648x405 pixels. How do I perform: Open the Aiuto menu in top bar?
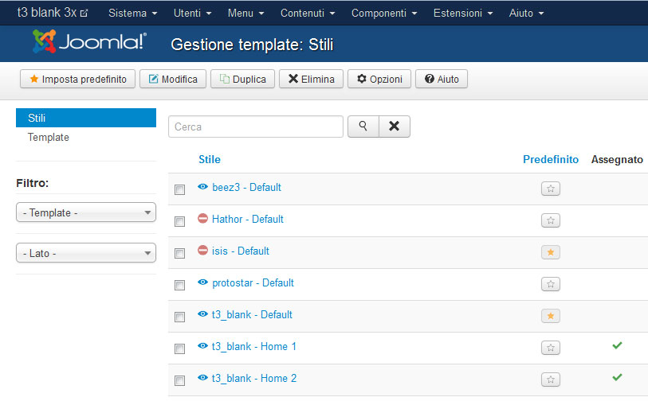coord(526,14)
